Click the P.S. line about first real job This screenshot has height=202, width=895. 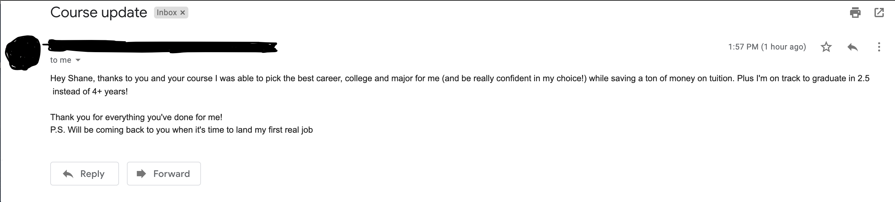181,130
